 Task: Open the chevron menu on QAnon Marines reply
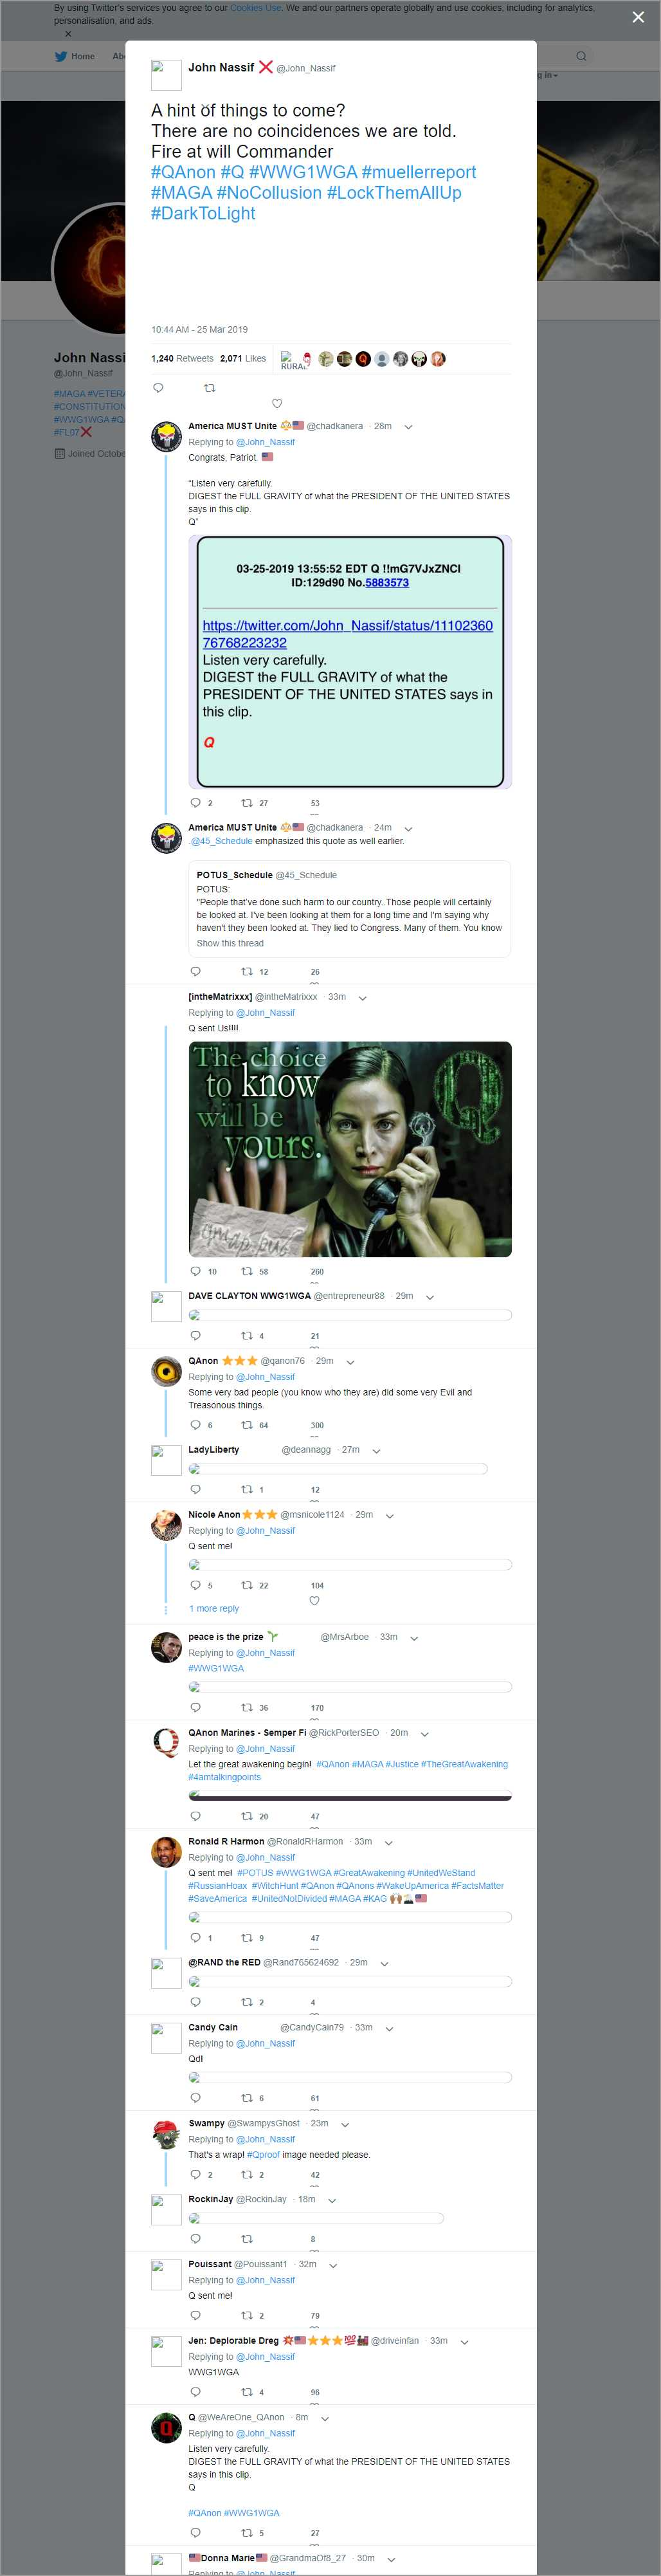424,1733
